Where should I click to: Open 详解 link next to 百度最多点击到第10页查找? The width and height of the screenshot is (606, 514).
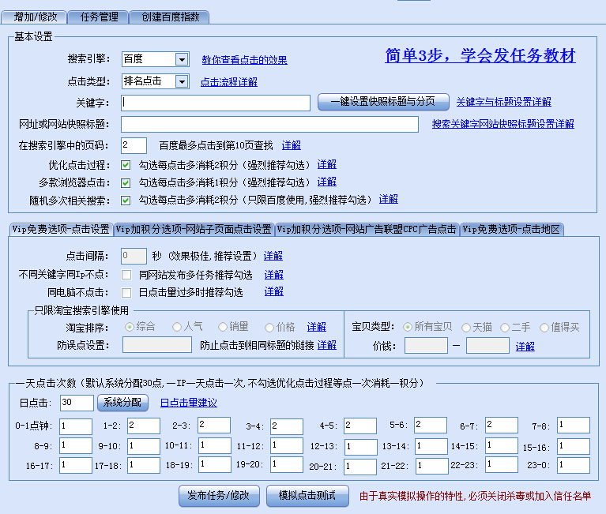[291, 145]
